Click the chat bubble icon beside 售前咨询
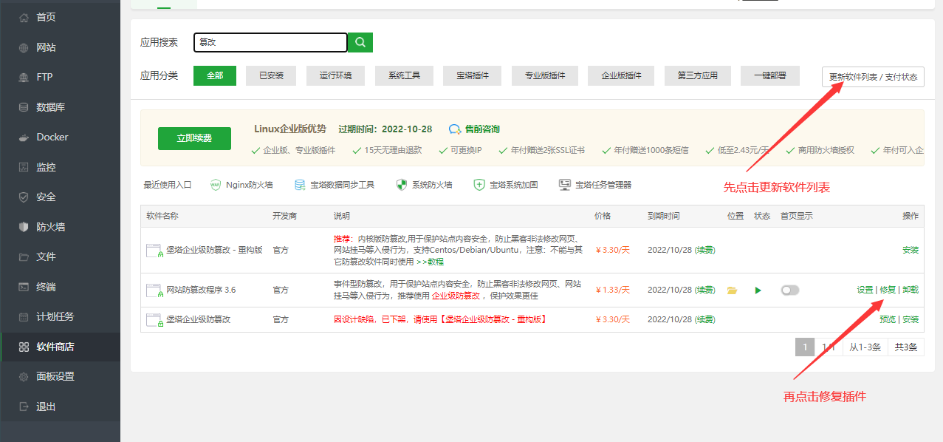Viewport: 943px width, 442px height. coord(455,129)
